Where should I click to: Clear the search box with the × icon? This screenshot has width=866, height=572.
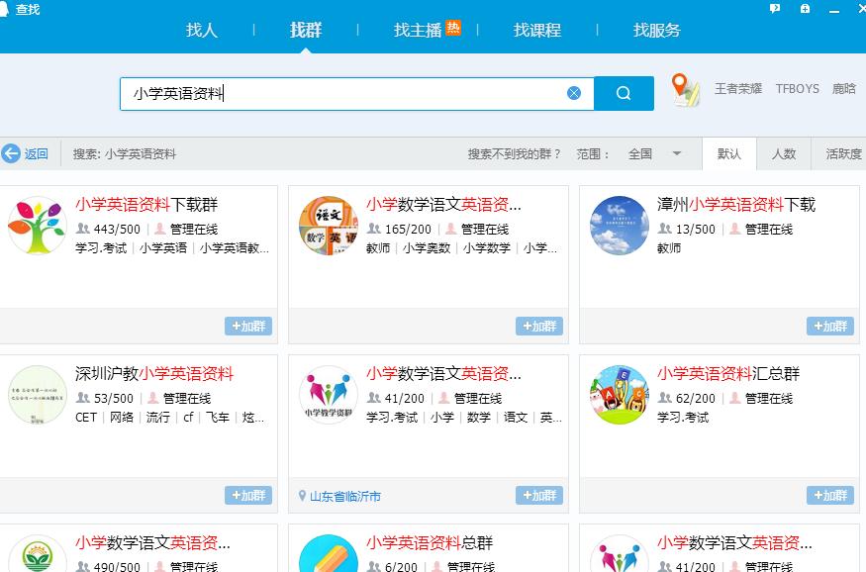point(573,92)
